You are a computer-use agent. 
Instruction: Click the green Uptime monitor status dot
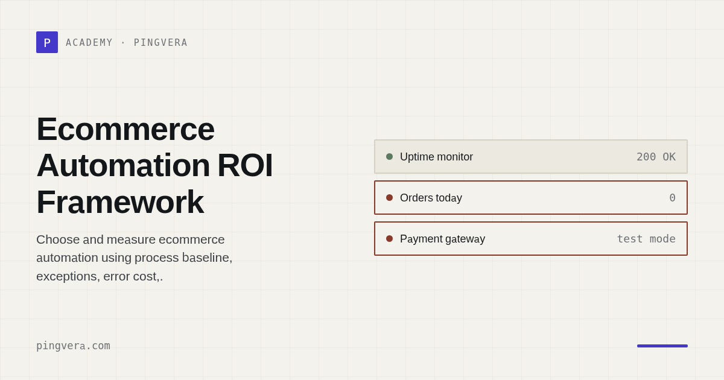point(389,157)
